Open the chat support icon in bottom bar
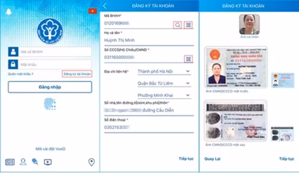This screenshot has height=173, width=299. click(35, 162)
